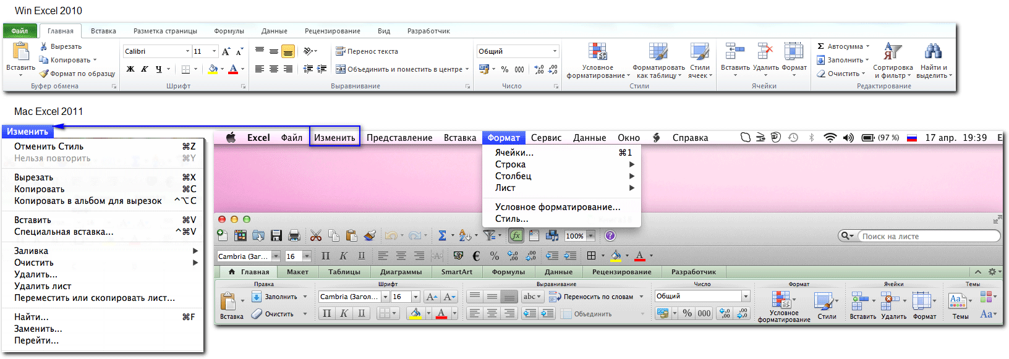1009x359 pixels.
Task: Click the Wi-Fi icon in Mac menu bar
Action: click(830, 138)
